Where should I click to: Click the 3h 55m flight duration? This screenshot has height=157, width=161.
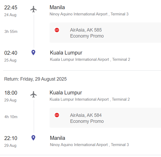click(x=11, y=32)
